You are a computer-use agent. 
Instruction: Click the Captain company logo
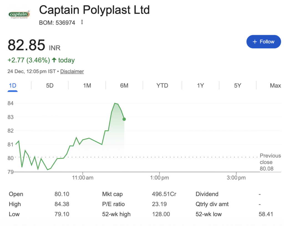(x=19, y=14)
